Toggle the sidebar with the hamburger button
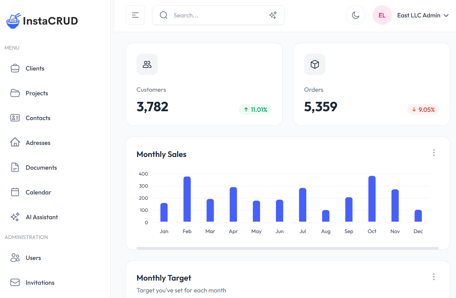456x298 pixels. tap(135, 15)
